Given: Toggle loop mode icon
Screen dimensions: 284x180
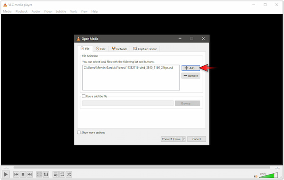Looking at the screenshot, I should 62,174.
